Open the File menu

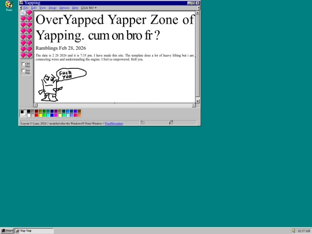click(25, 8)
